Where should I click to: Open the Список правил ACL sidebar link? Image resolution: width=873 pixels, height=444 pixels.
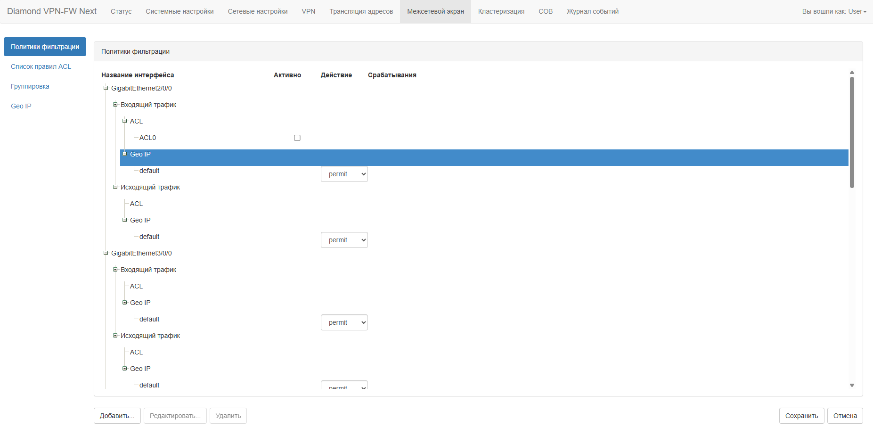click(41, 66)
